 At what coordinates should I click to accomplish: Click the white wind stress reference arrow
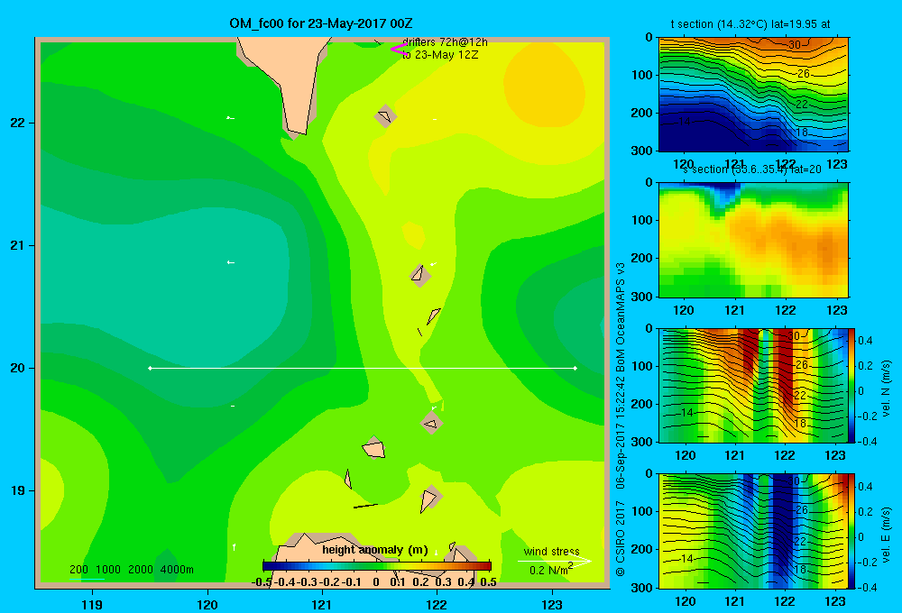554,562
